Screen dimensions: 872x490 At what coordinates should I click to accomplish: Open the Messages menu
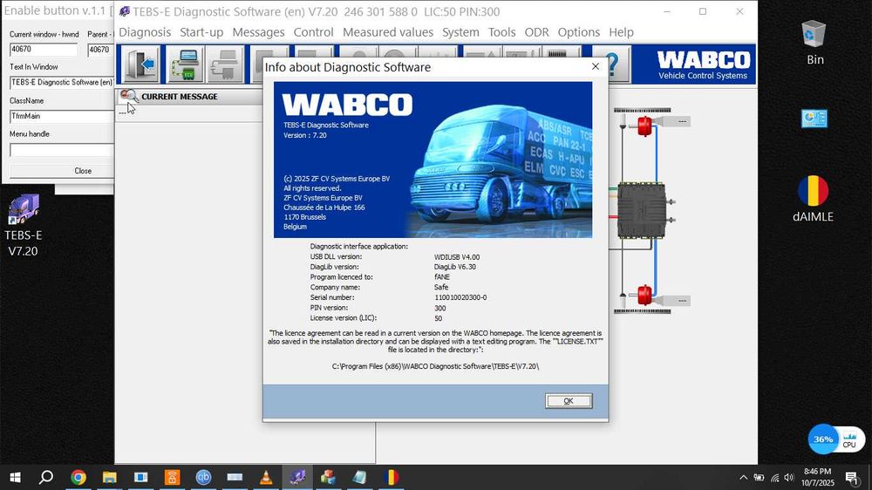pyautogui.click(x=258, y=32)
